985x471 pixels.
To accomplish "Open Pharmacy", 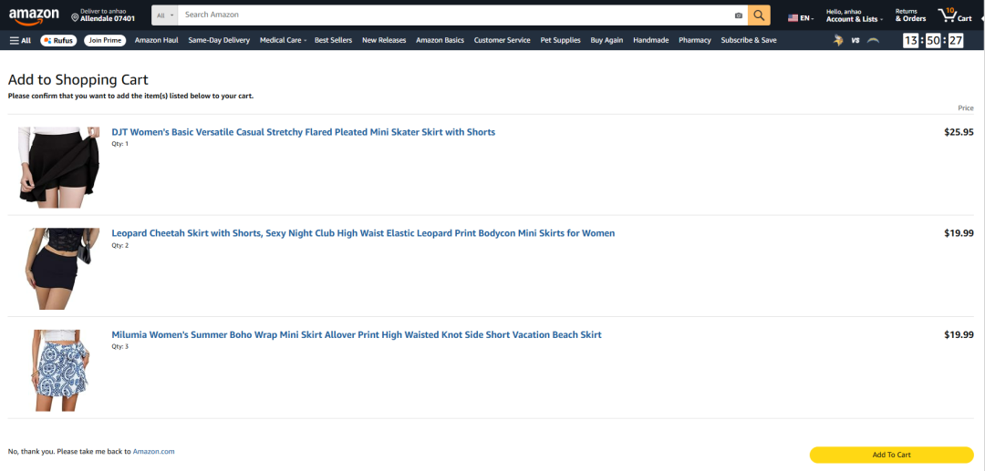I will 695,40.
